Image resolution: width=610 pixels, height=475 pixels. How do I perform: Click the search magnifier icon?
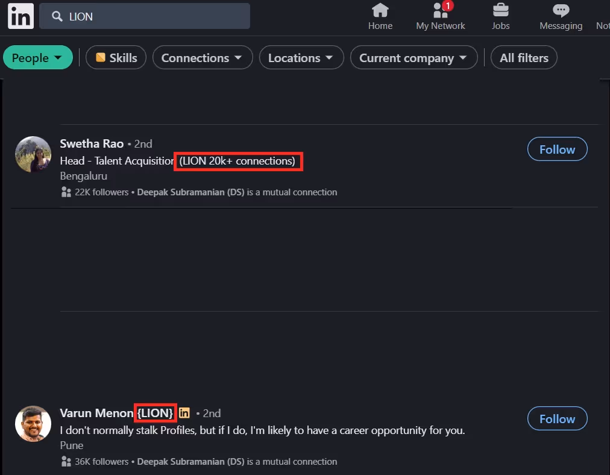pos(57,16)
